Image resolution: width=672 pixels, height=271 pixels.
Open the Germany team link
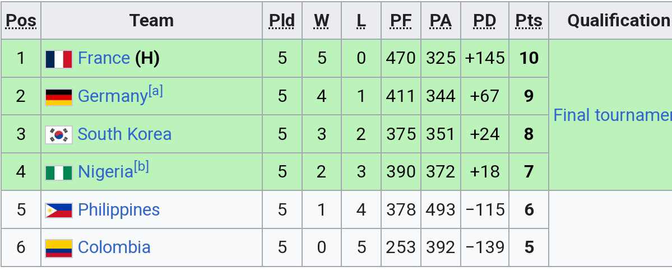[112, 96]
